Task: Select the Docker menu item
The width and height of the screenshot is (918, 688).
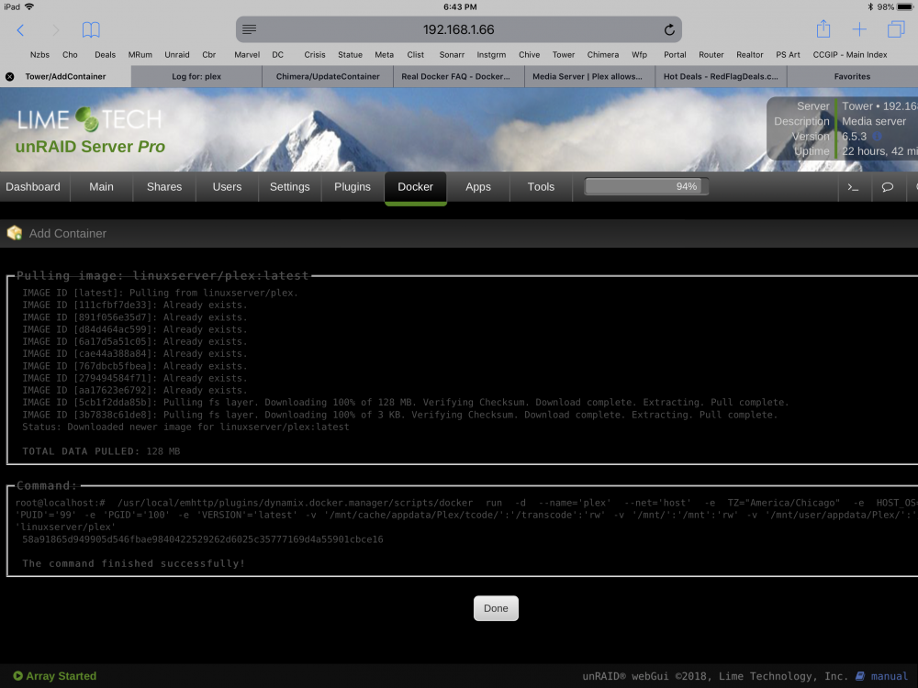Action: coord(416,186)
